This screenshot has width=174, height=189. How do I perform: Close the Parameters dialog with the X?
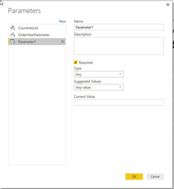coord(168,5)
